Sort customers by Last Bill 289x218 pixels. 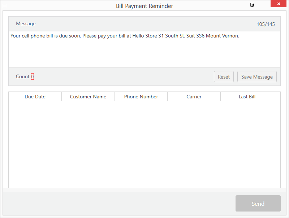(247, 97)
